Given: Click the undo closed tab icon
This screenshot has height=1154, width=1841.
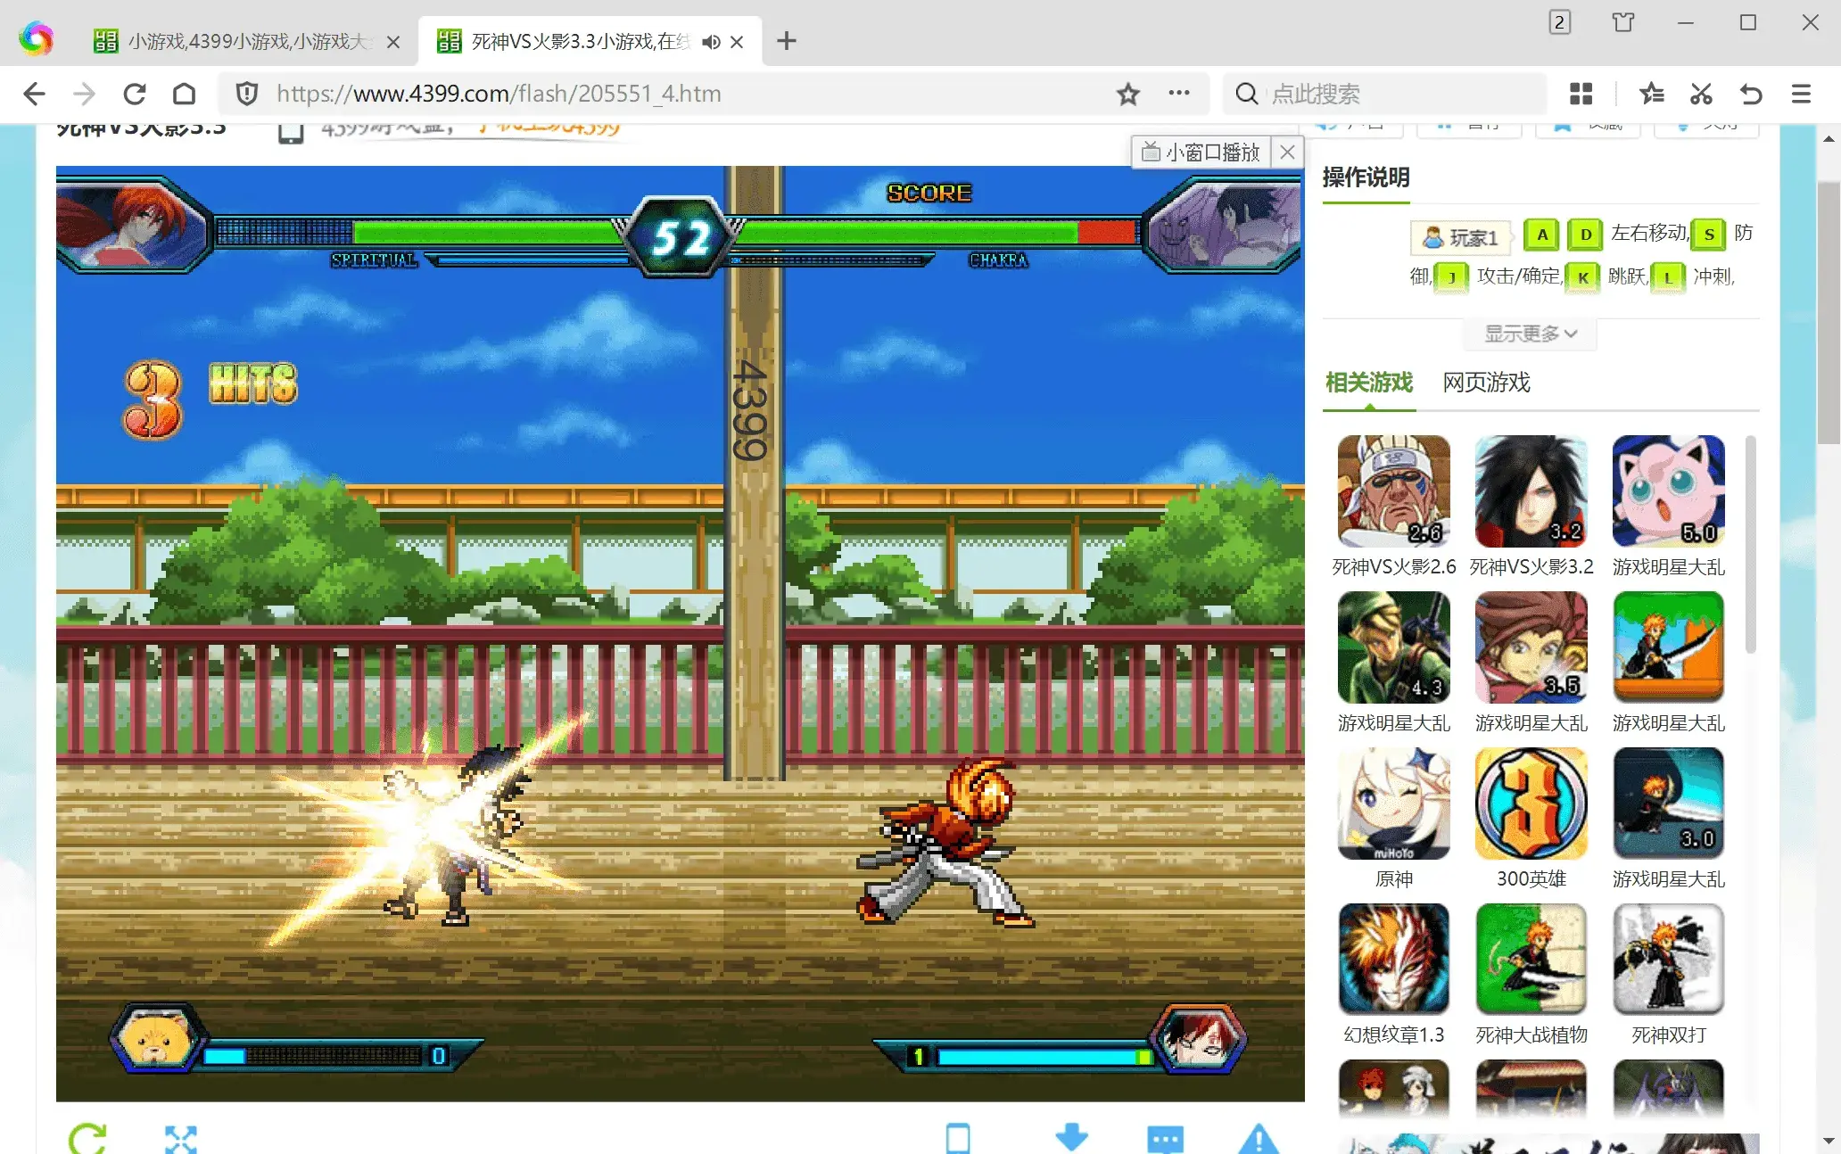Looking at the screenshot, I should coord(1751,94).
